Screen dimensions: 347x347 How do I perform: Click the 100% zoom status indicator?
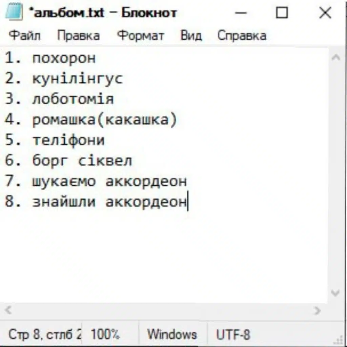point(105,335)
